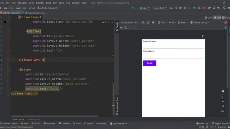Open activity_main.xml file dropdown in design toolbar
230x129 pixels.
[x=130, y=23]
